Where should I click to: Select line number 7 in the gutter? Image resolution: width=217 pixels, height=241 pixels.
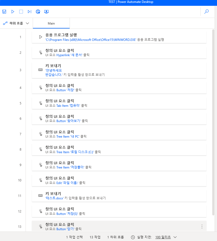point(21,134)
